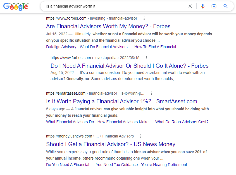
Task: Activate the voice search microphone
Action: (203, 6)
